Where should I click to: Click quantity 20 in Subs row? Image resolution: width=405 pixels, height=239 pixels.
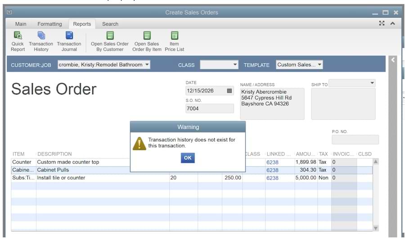[173, 178]
